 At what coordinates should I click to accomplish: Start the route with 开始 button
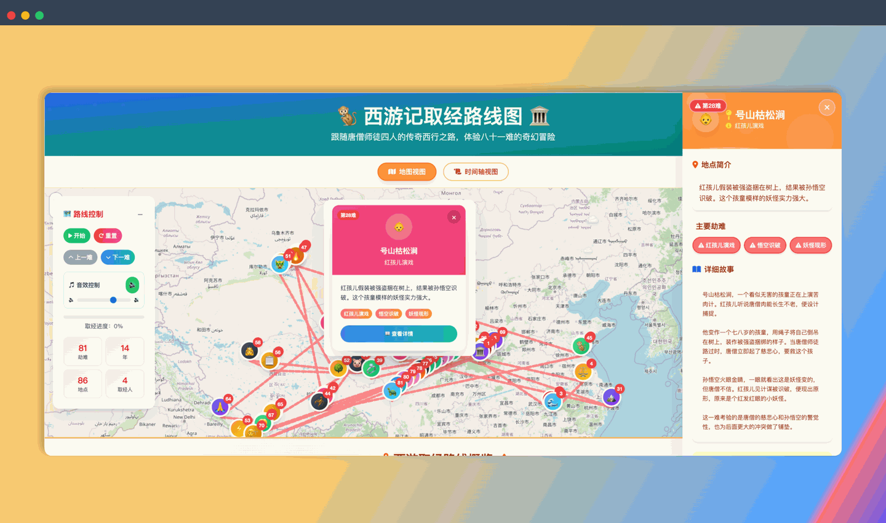click(x=77, y=235)
